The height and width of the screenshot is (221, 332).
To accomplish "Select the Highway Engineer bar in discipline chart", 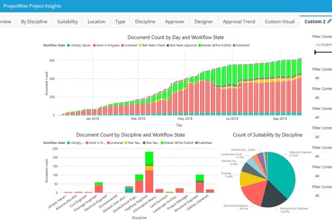I will (149, 172).
